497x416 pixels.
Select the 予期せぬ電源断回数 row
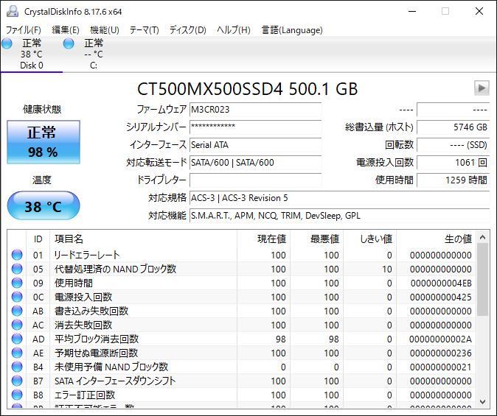pyautogui.click(x=241, y=353)
